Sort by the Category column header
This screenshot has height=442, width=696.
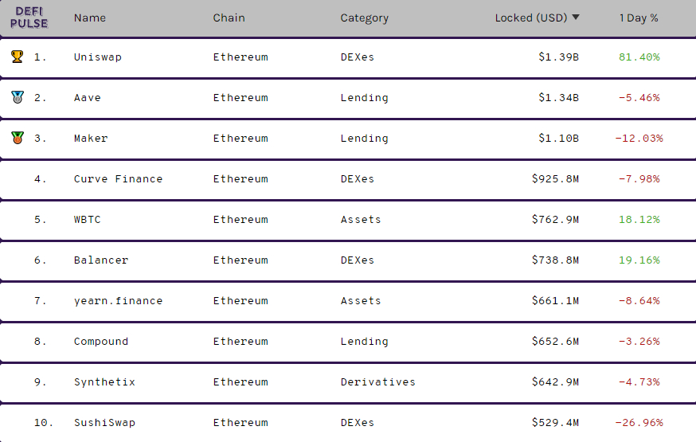[364, 18]
